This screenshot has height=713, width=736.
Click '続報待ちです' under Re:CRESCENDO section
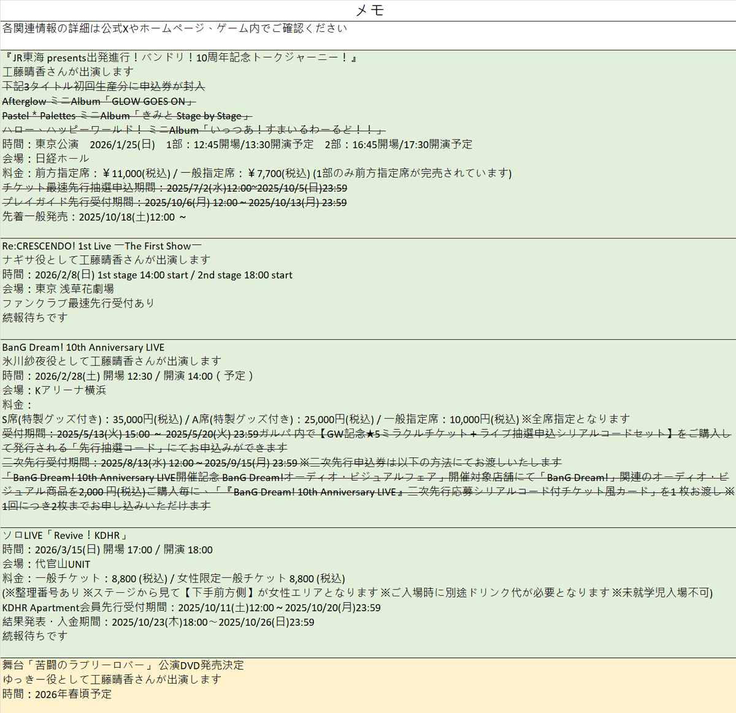tap(35, 318)
